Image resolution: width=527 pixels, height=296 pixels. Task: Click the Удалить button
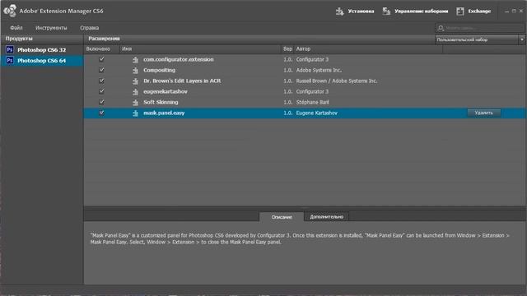(484, 113)
